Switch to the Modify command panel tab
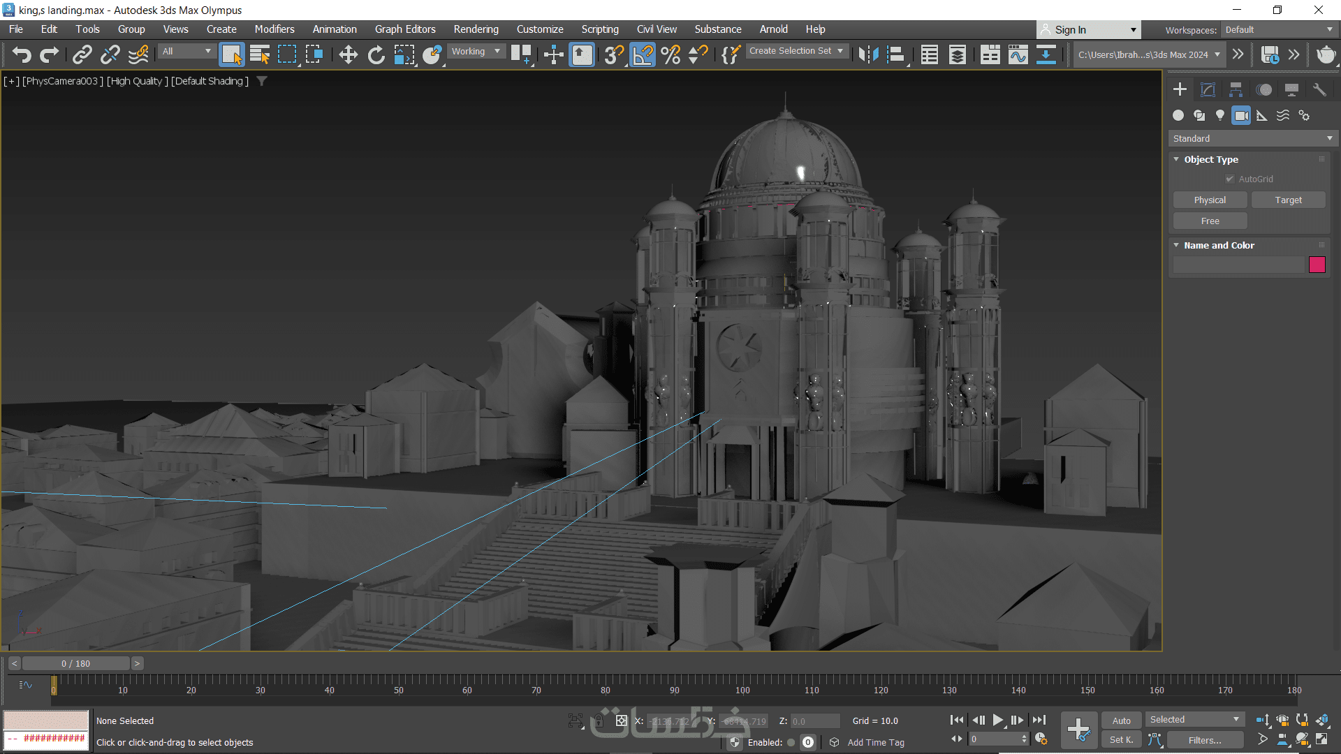 coord(1208,89)
